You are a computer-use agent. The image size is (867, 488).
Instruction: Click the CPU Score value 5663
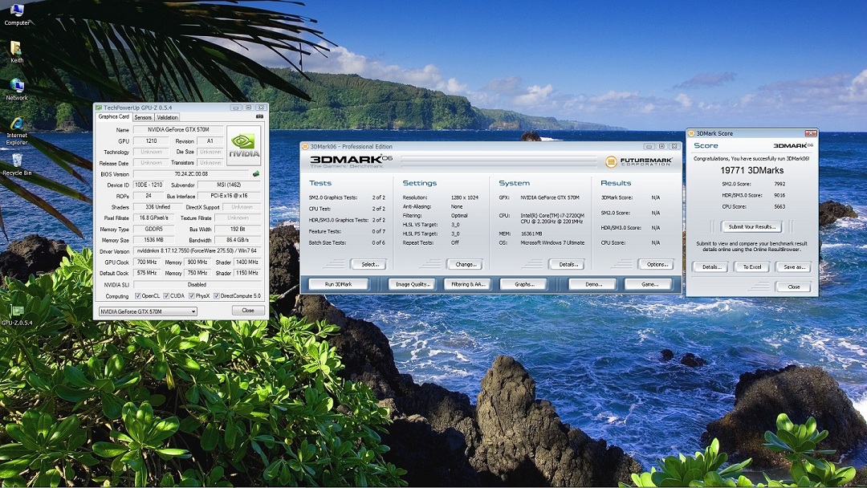[779, 207]
